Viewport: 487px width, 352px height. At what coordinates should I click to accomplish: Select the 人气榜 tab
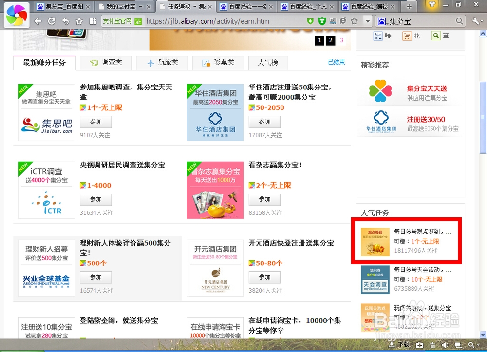(268, 63)
